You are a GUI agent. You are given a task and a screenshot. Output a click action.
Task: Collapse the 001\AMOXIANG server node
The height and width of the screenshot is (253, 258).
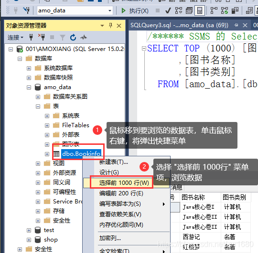tap(11, 49)
